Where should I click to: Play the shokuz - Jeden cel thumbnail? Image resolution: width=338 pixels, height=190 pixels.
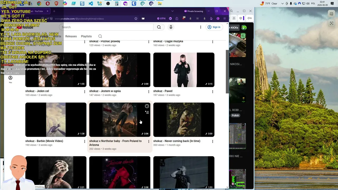click(56, 70)
